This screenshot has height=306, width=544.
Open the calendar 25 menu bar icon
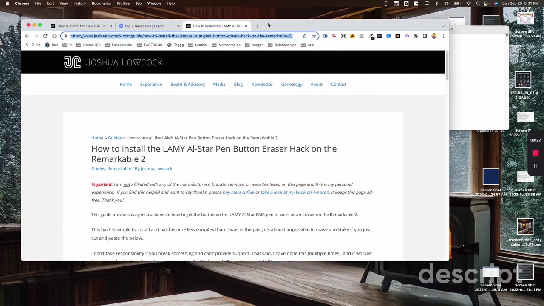[396, 3]
